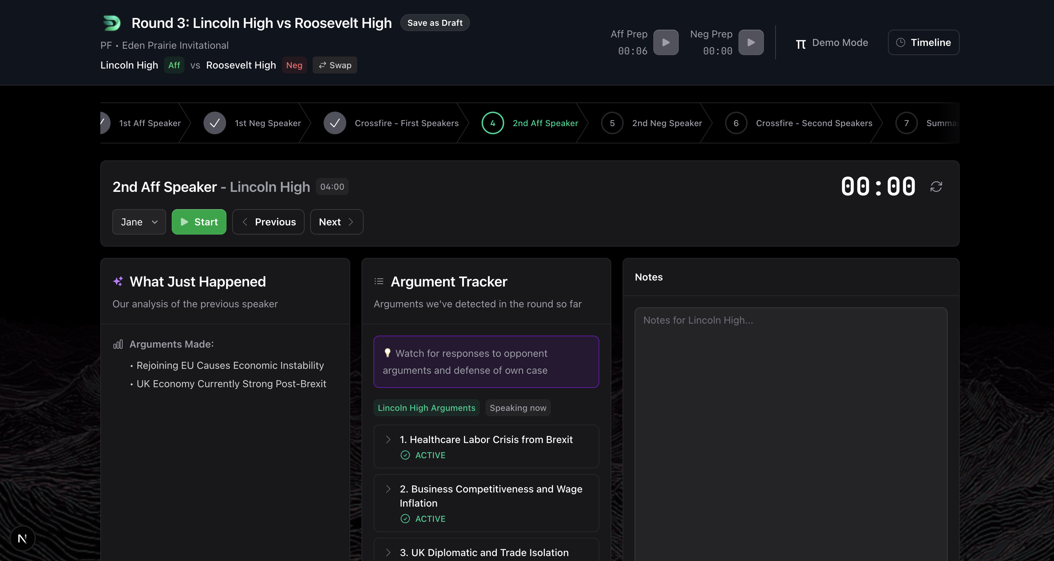This screenshot has width=1054, height=561.
Task: Expand Business Competitiveness and Wage Inflation argument
Action: click(388, 489)
